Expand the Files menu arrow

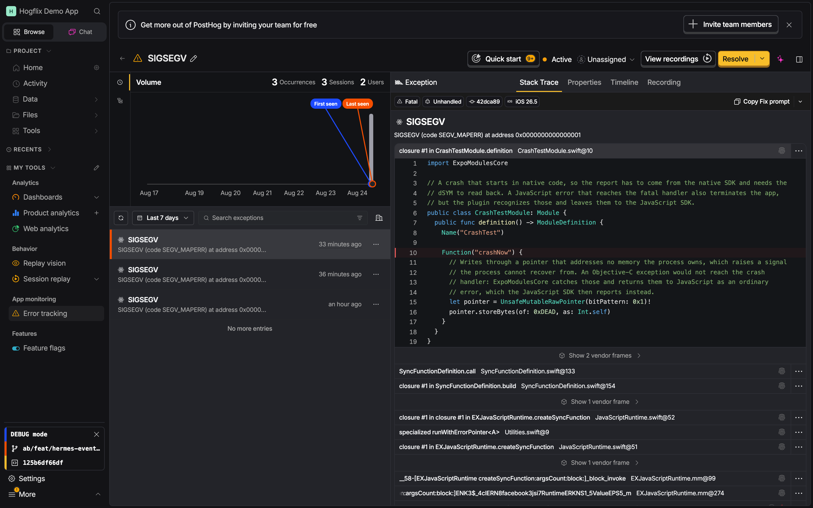pos(96,115)
